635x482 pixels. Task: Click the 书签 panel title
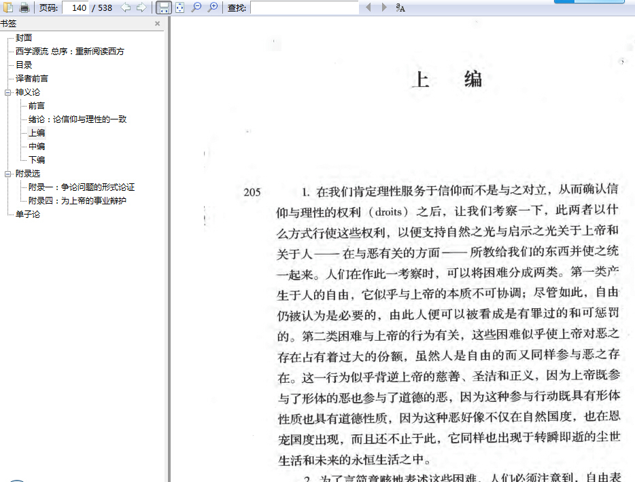click(8, 24)
